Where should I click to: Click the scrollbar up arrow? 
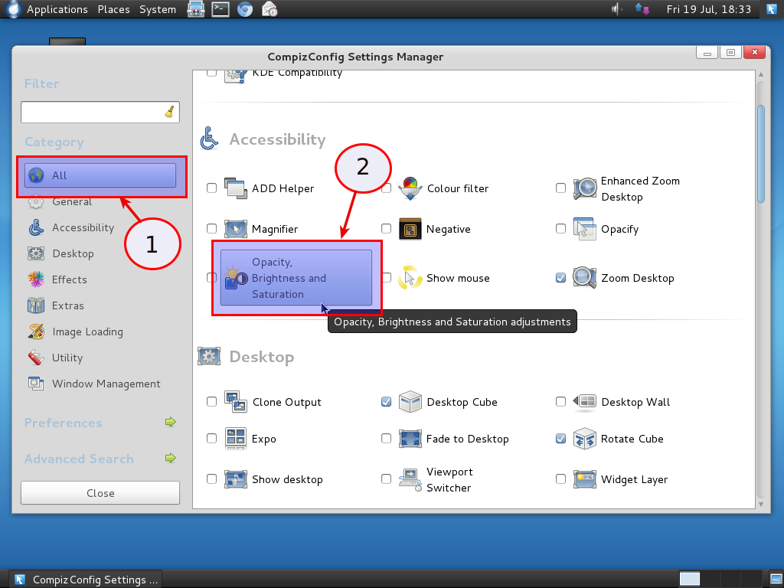(761, 74)
